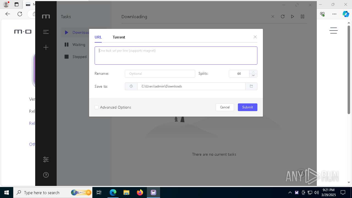Add new task with plus icon

[46, 47]
